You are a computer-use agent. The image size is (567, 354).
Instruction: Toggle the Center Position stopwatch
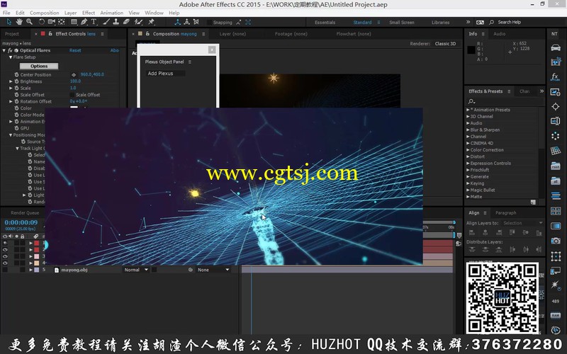(x=16, y=75)
